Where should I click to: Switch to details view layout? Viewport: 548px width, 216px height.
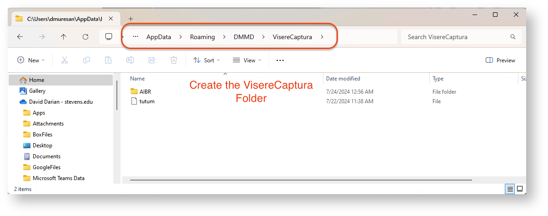pyautogui.click(x=510, y=189)
